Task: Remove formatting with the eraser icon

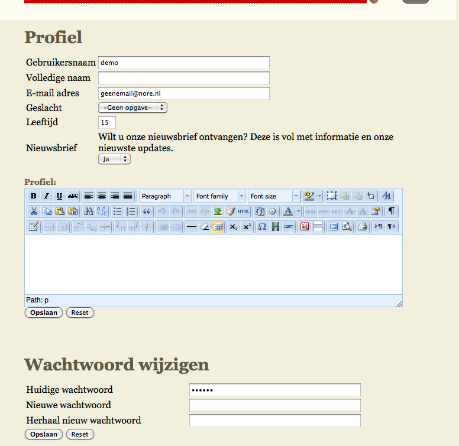Action: [x=205, y=226]
